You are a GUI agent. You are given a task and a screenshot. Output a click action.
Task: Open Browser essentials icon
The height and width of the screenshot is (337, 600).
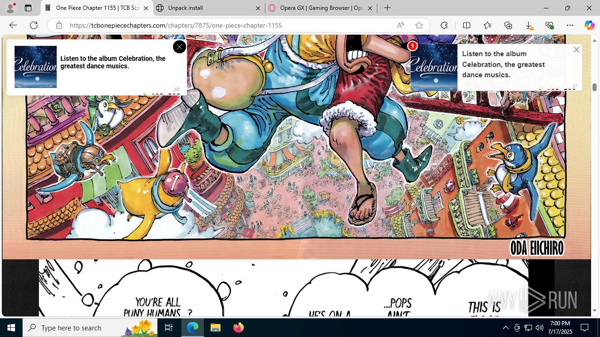[x=549, y=25]
